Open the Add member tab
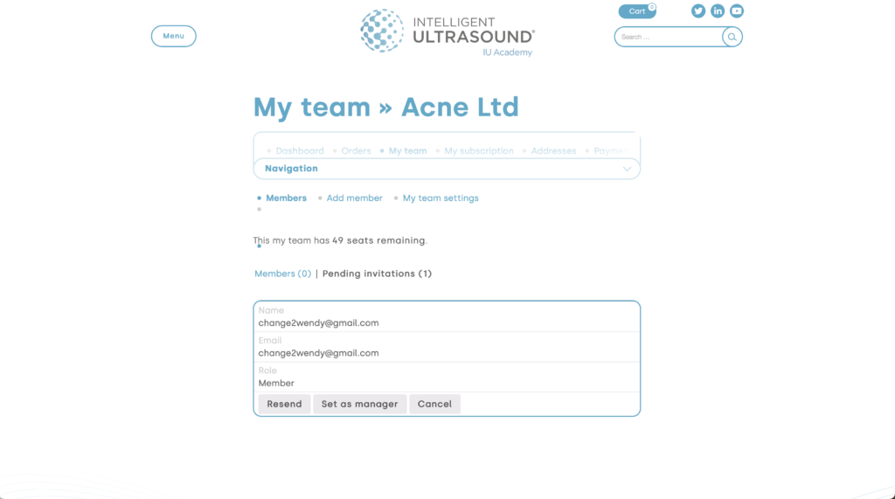This screenshot has height=499, width=895. tap(354, 198)
